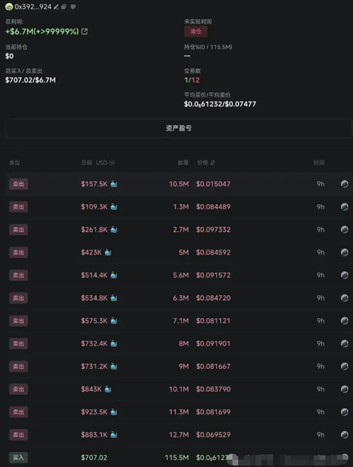Favorite the wallet with the heart icon

point(73,7)
